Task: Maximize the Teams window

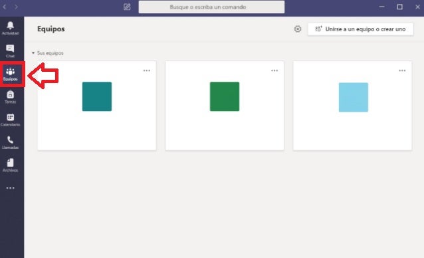Action: pos(399,7)
